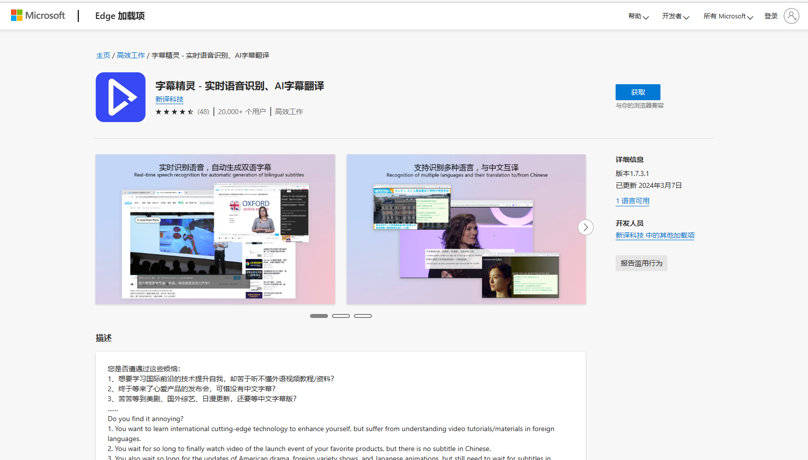Expand the 所有 Microsoft dropdown menu
The image size is (808, 460).
click(x=728, y=16)
